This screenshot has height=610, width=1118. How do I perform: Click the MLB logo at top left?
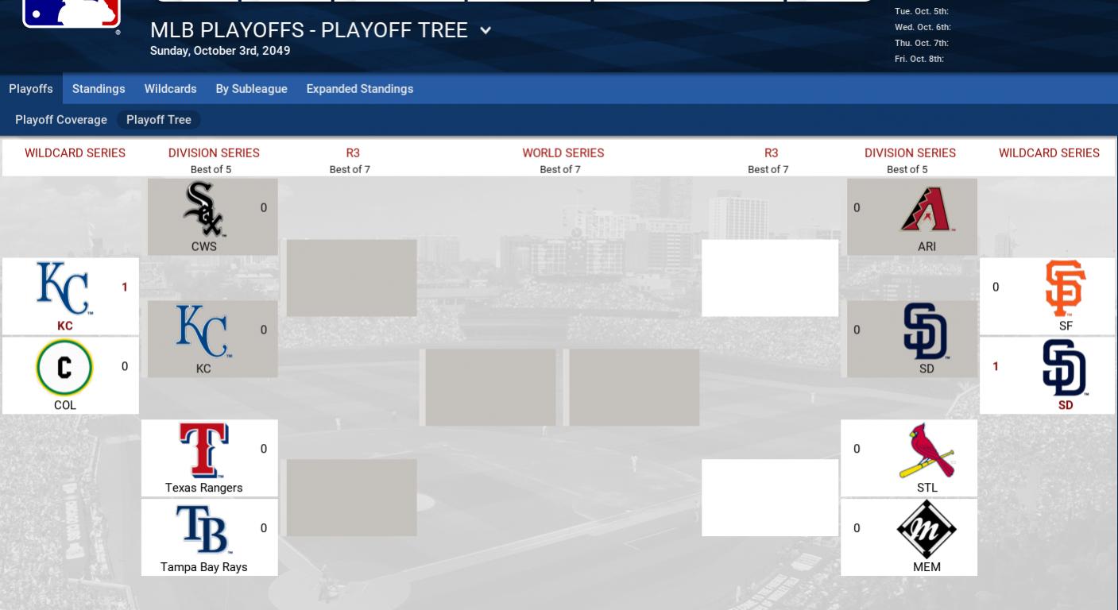[x=72, y=12]
